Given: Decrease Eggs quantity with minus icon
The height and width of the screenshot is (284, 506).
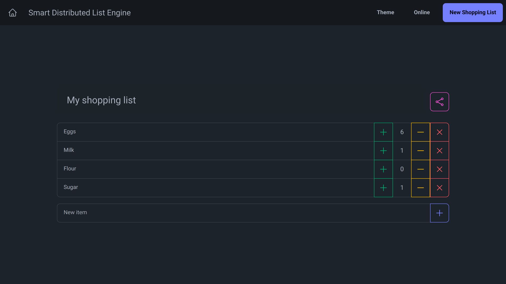Looking at the screenshot, I should [420, 132].
